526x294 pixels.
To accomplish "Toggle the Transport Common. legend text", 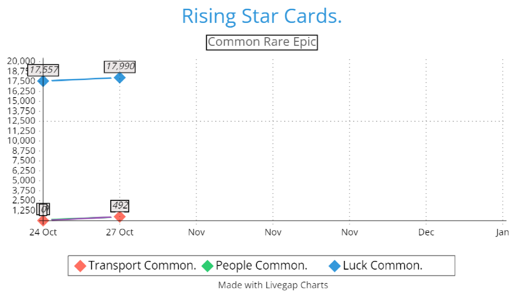I will 142,266.
